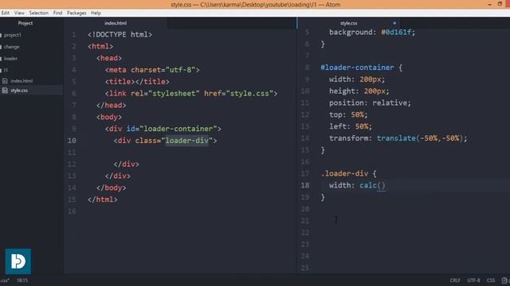Click the file icon at status bar far right

point(504,280)
